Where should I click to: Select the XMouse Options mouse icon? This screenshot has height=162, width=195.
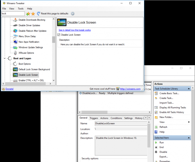click(x=15, y=53)
